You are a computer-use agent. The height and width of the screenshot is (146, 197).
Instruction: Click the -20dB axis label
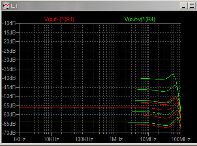(9, 41)
